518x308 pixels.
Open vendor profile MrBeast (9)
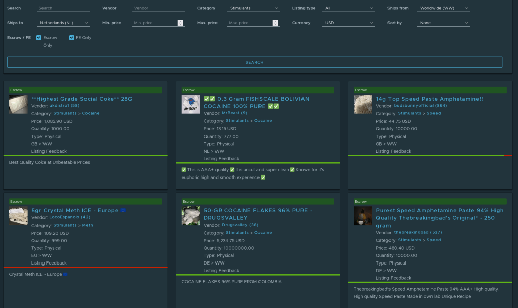coord(235,113)
